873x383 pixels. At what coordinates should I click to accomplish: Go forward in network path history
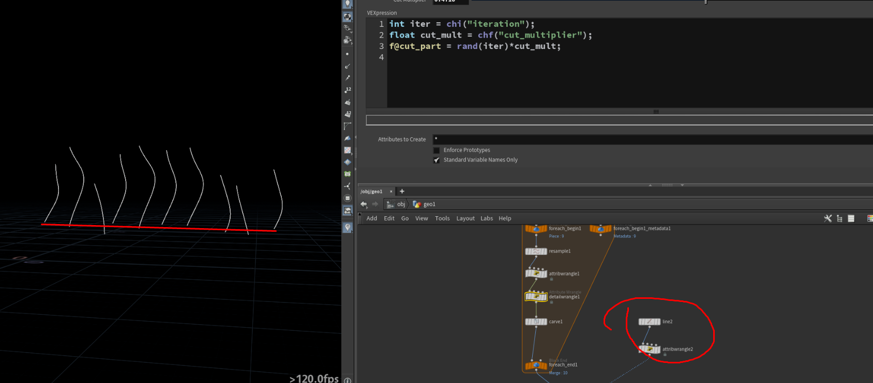point(375,204)
